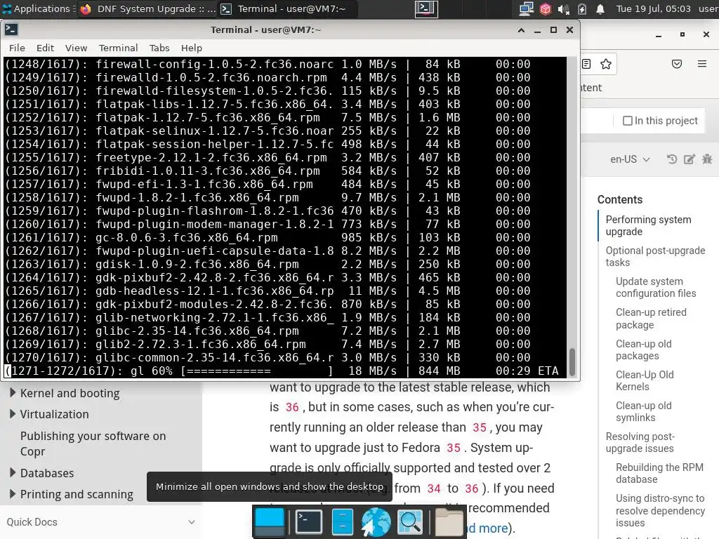The width and height of the screenshot is (719, 539).
Task: Click the '844 MB' download size value
Action: pos(440,371)
